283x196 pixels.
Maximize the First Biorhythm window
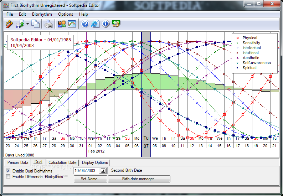[x=259, y=4]
